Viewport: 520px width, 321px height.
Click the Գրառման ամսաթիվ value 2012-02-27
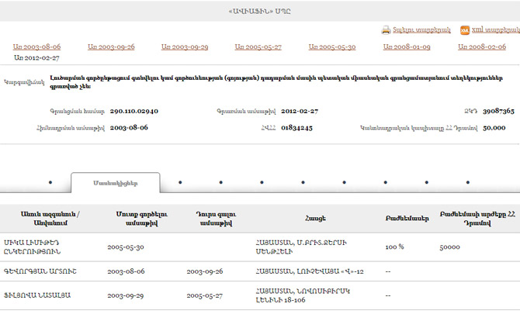click(x=300, y=111)
